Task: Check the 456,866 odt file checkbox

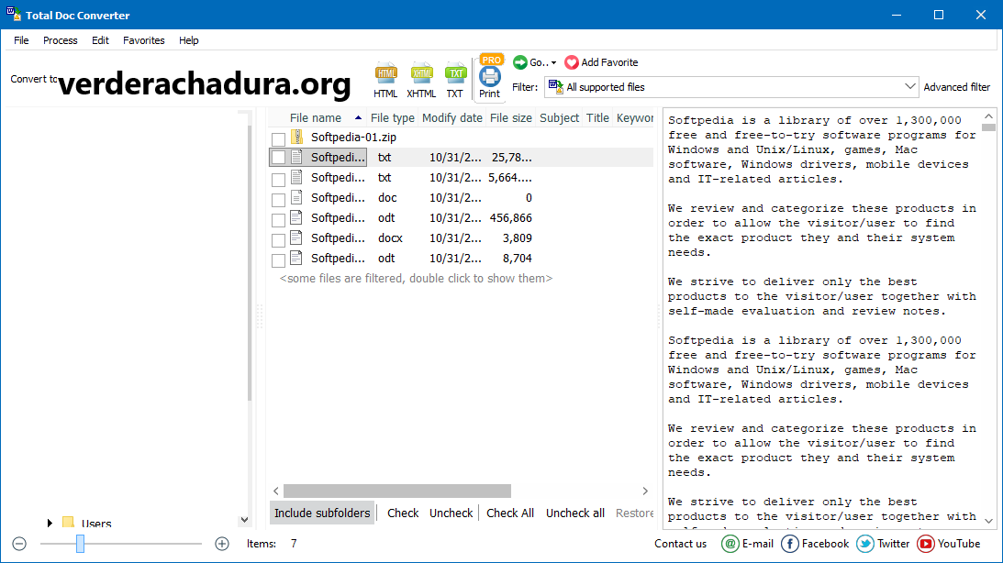Action: 278,220
